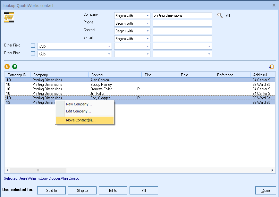Click the green E filter icon

click(x=14, y=67)
